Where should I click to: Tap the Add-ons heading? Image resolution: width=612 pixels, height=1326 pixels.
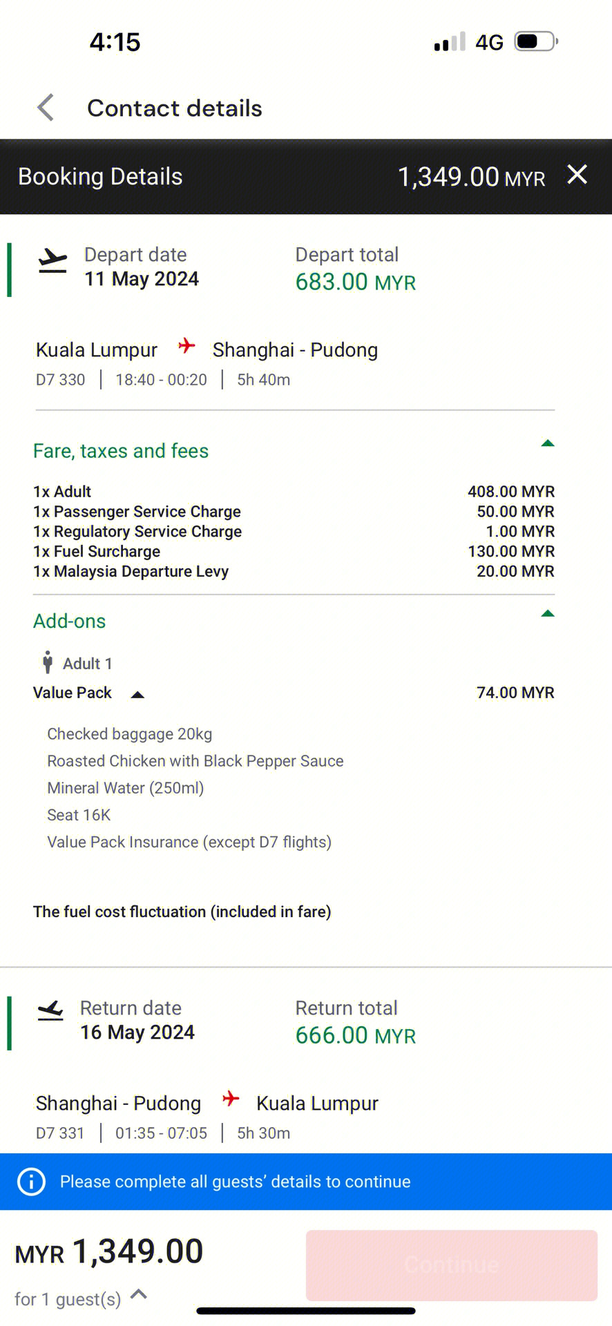point(70,621)
